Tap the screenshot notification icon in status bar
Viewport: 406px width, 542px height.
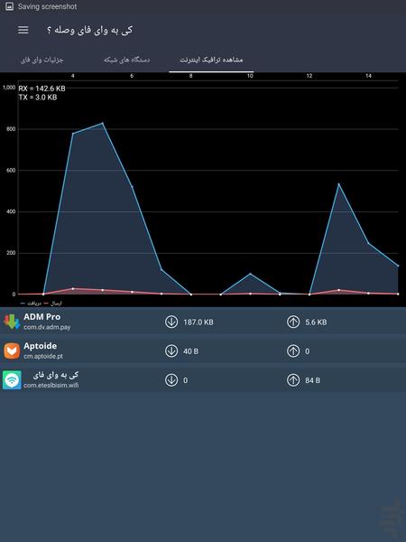pos(9,6)
